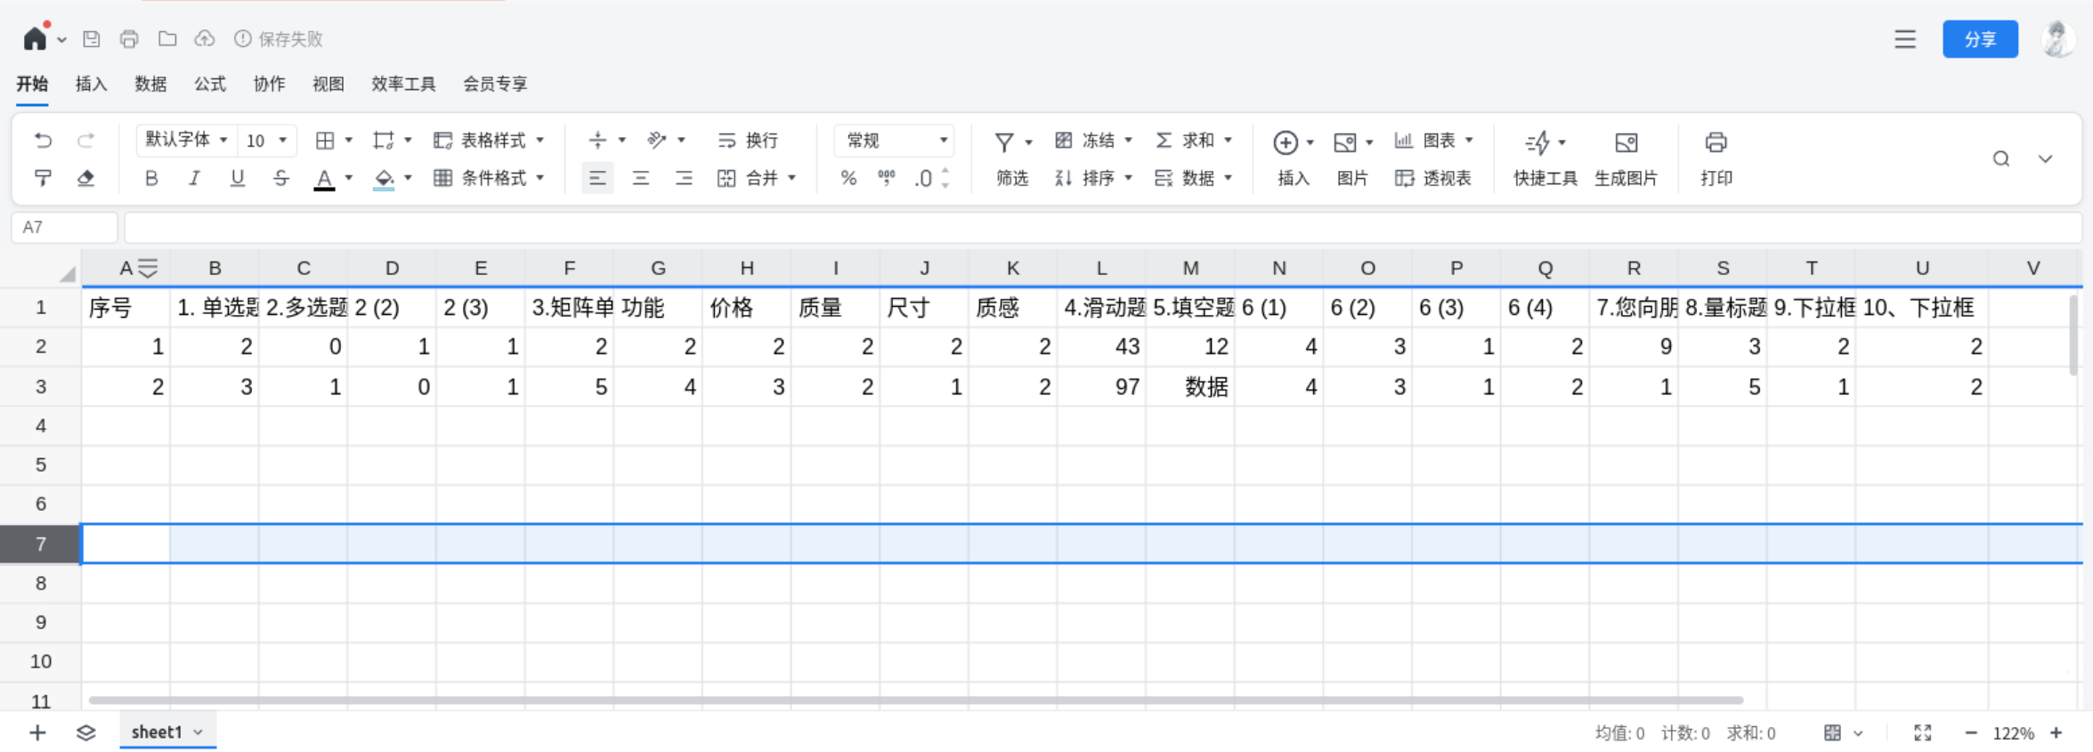This screenshot has height=752, width=2093.
Task: Open the 效率工具 tab
Action: click(x=403, y=84)
